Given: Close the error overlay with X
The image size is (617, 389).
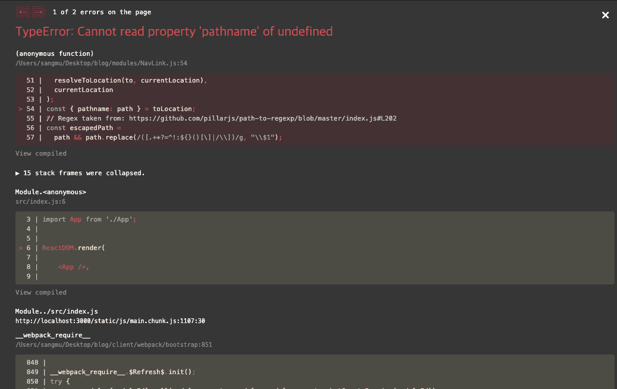Looking at the screenshot, I should click(605, 15).
